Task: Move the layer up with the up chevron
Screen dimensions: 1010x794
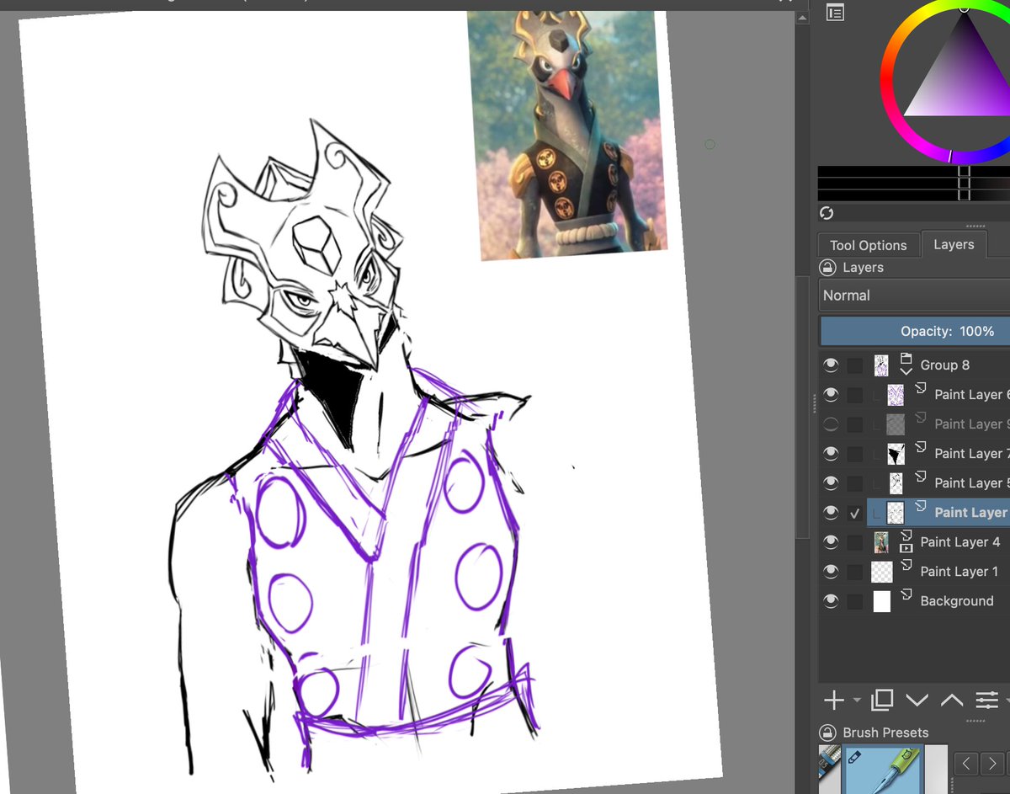Action: (x=951, y=700)
